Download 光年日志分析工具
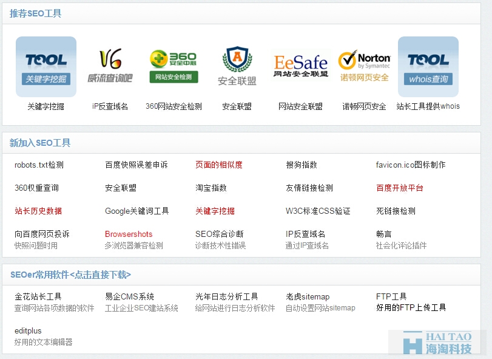Screen dimensions: 492x359 pyautogui.click(x=226, y=296)
